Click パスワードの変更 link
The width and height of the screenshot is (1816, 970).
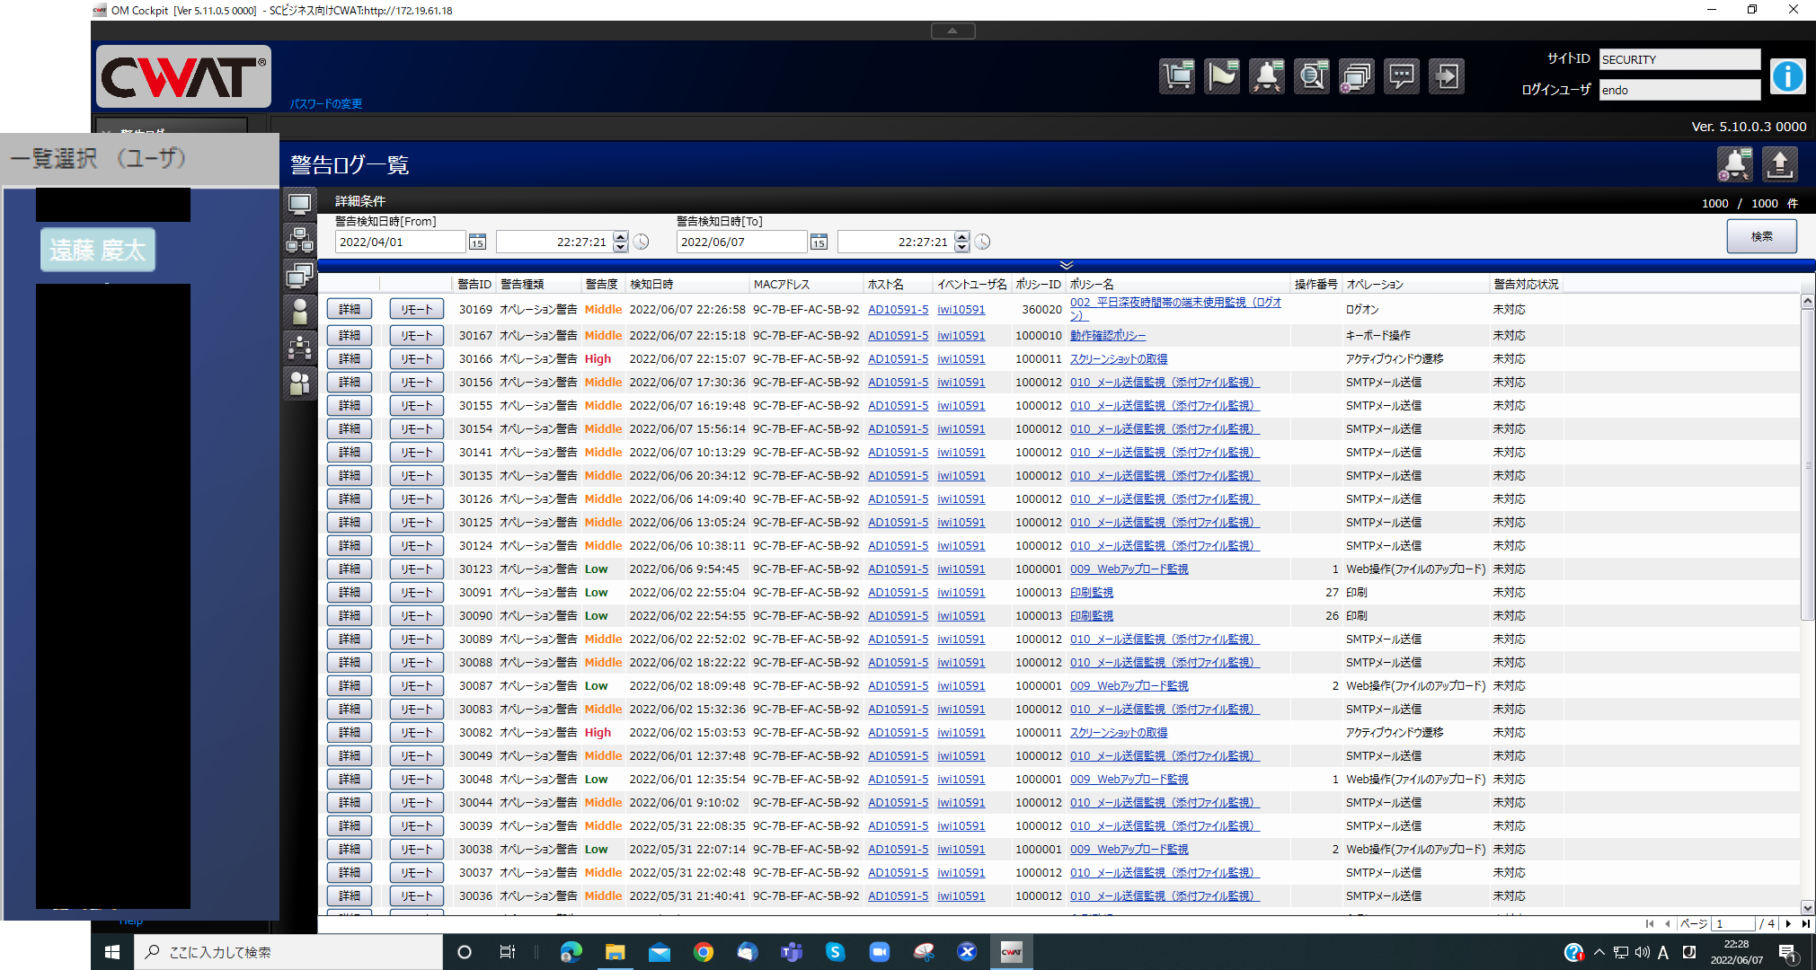pos(325,103)
